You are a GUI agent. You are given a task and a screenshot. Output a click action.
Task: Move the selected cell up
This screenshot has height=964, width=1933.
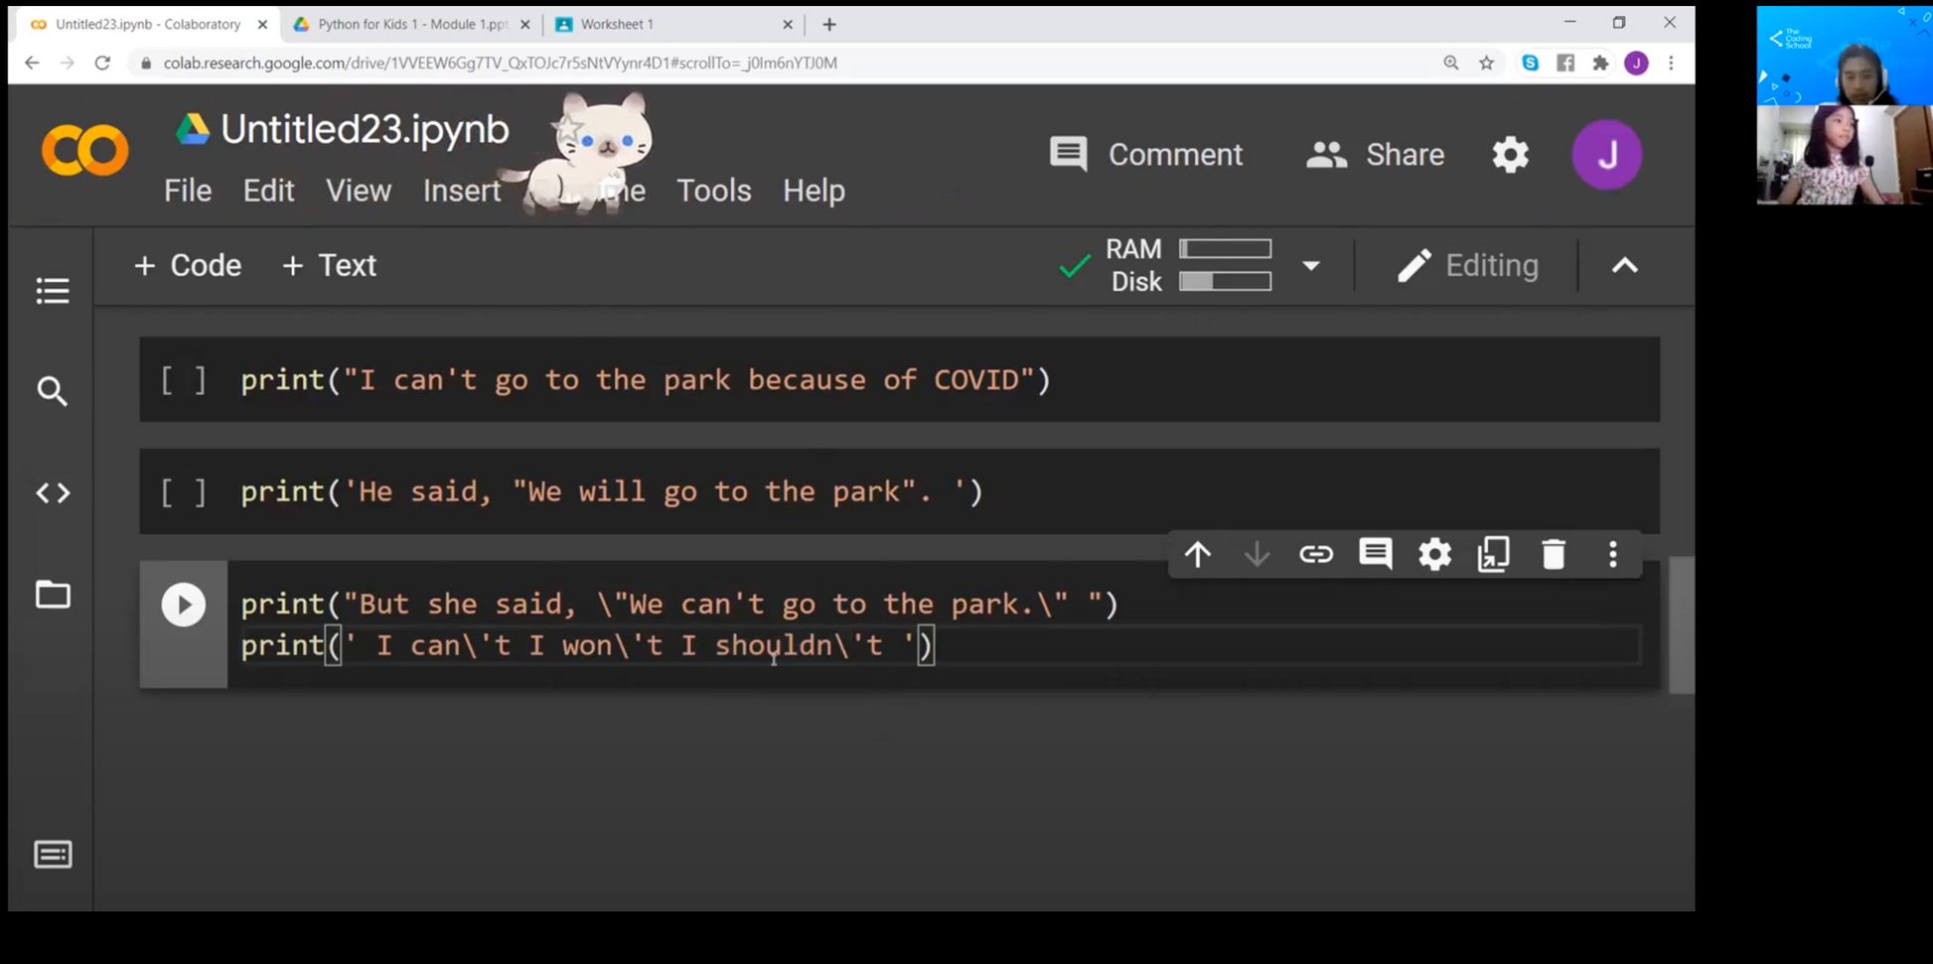1198,554
